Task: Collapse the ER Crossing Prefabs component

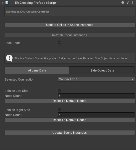Action: tap(3, 3)
